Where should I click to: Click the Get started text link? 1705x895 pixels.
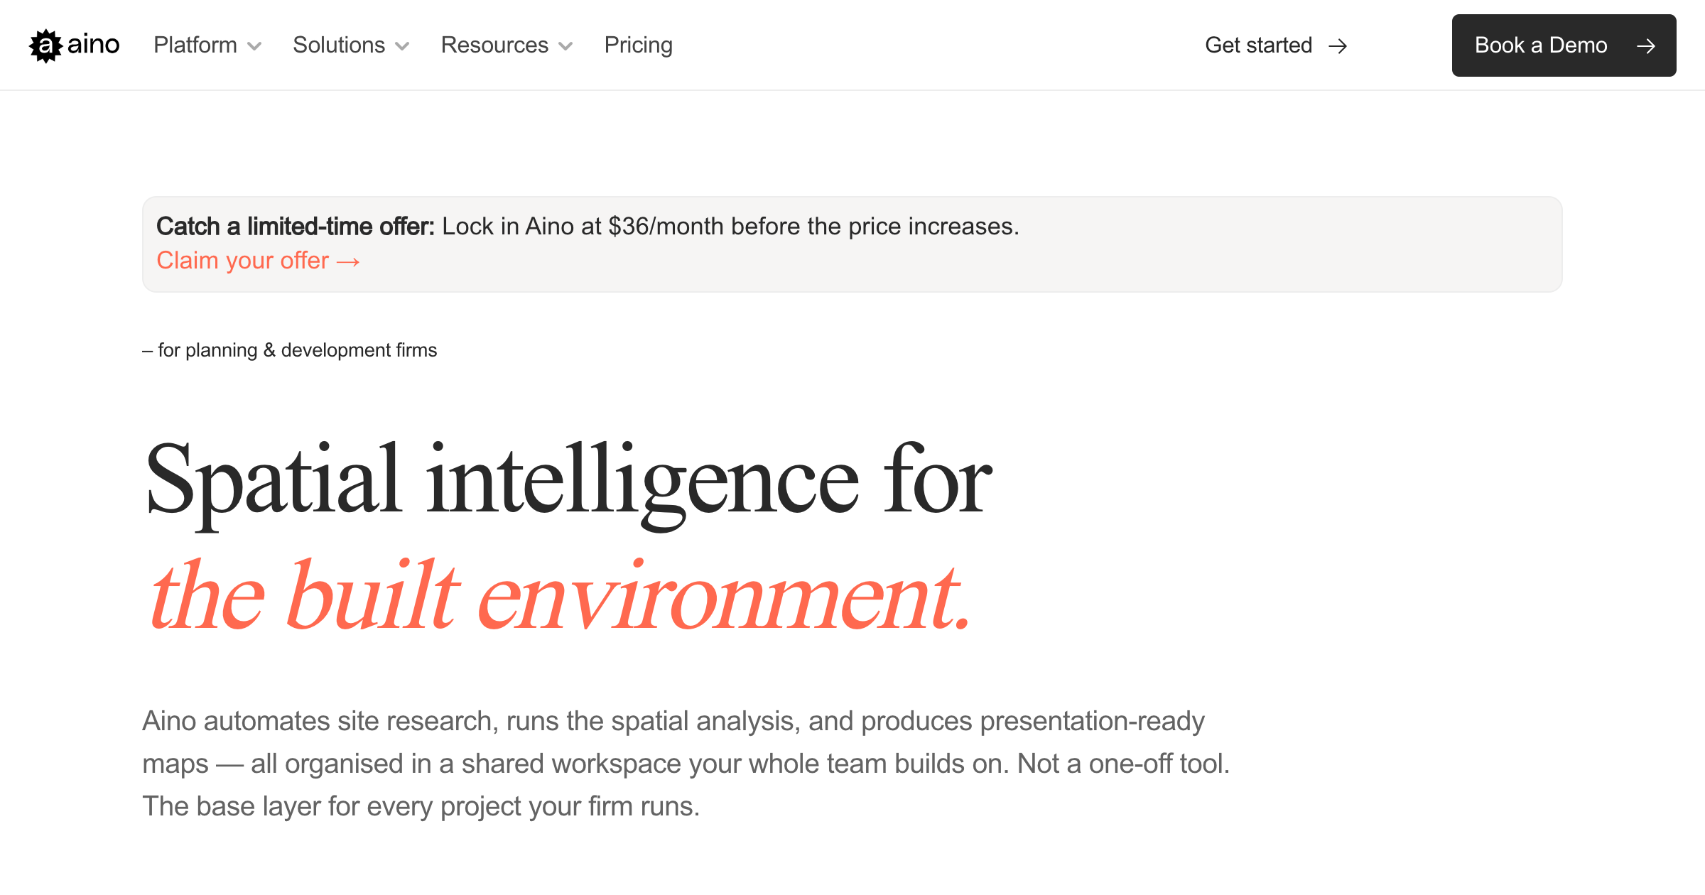click(1258, 45)
